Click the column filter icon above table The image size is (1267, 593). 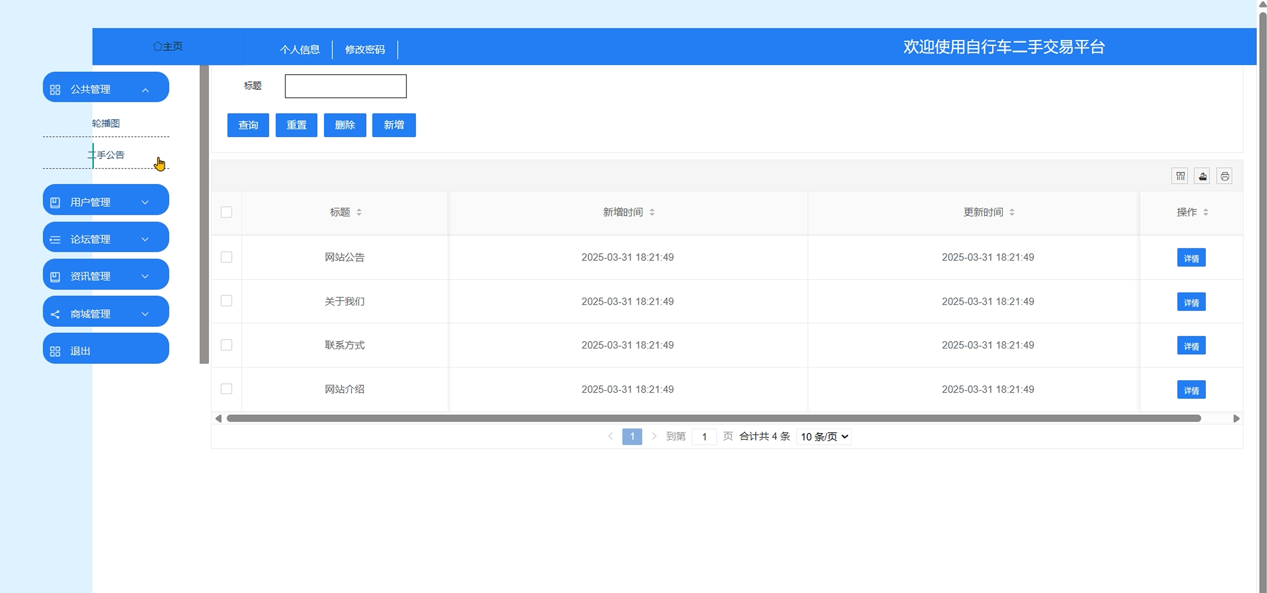coord(1180,176)
